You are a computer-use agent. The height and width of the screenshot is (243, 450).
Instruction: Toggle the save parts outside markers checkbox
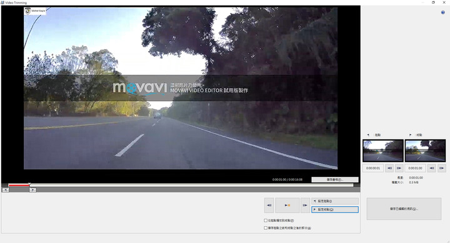pos(266,228)
